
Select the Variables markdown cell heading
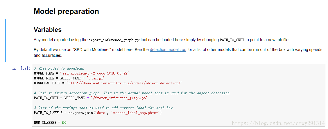pyautogui.click(x=48, y=30)
